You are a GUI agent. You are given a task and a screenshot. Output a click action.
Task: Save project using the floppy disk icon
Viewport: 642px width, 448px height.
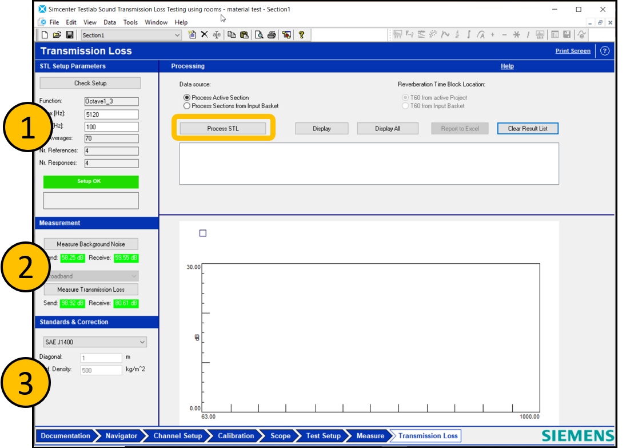click(70, 35)
